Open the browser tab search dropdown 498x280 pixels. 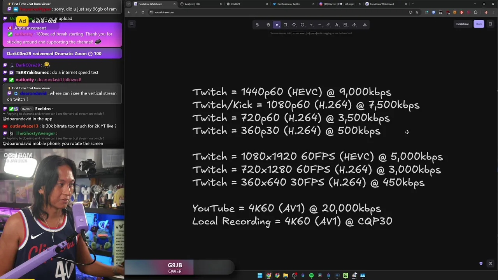[x=129, y=4]
